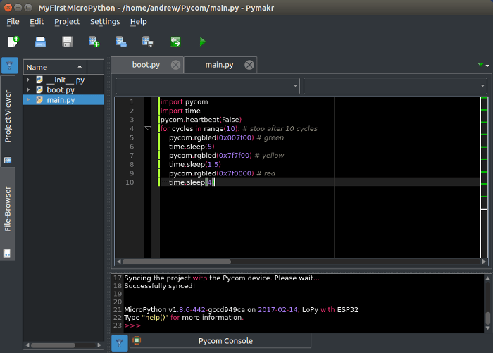Close the boot.py editor tab

[x=175, y=65]
